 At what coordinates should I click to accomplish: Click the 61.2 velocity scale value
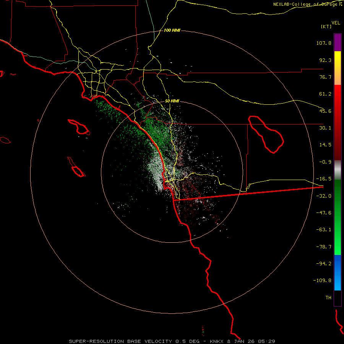tap(325, 94)
